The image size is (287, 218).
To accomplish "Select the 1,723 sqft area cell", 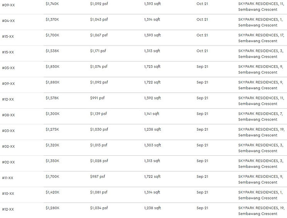I will coord(152,66).
